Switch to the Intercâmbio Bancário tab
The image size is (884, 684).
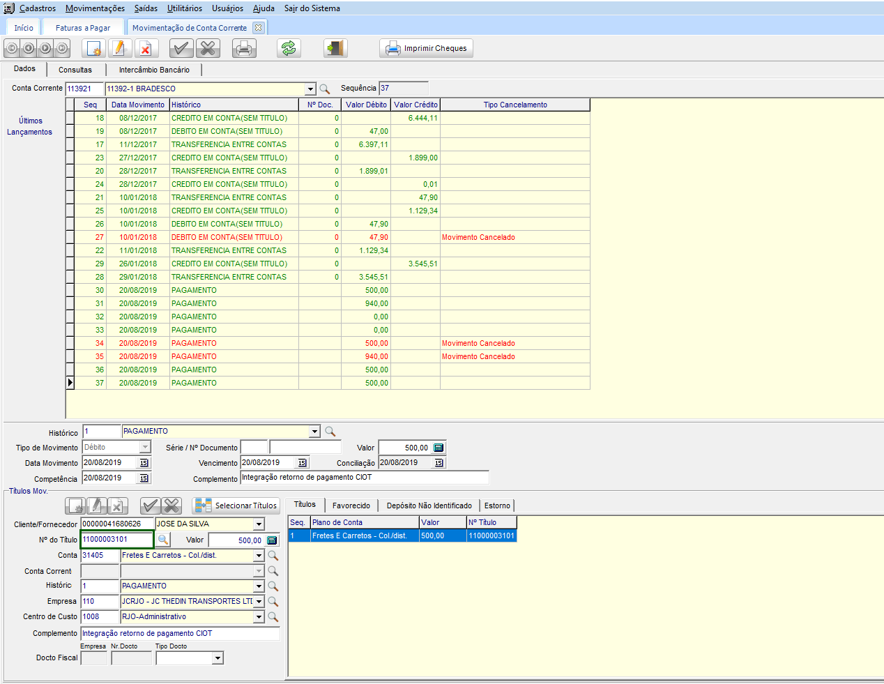(154, 70)
